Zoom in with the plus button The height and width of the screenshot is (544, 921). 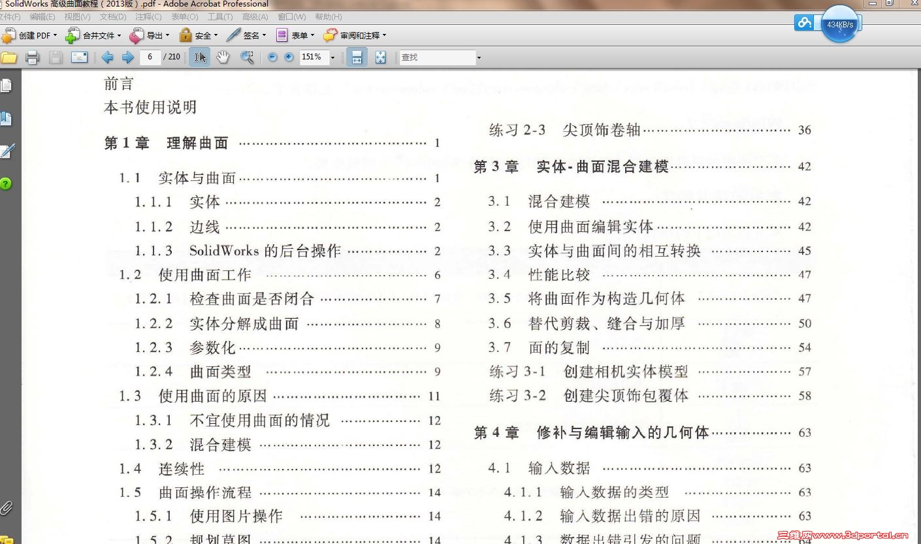coord(289,57)
